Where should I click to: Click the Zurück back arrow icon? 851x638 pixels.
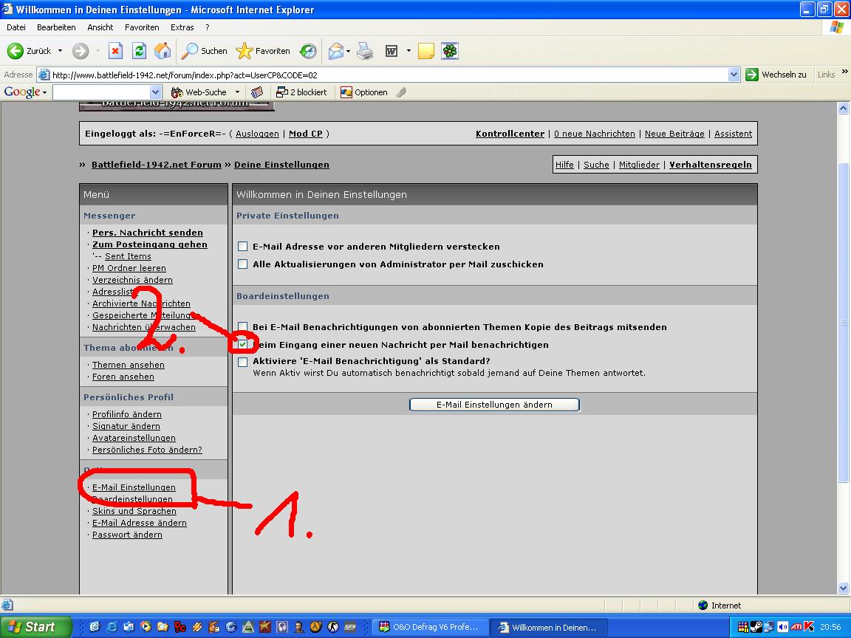pos(16,51)
